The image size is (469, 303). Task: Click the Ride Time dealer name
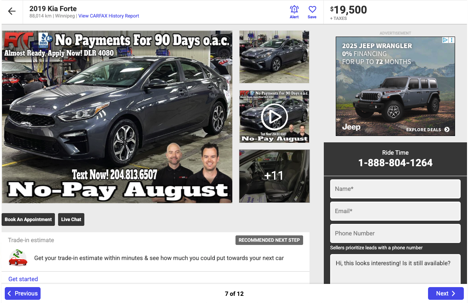(395, 153)
